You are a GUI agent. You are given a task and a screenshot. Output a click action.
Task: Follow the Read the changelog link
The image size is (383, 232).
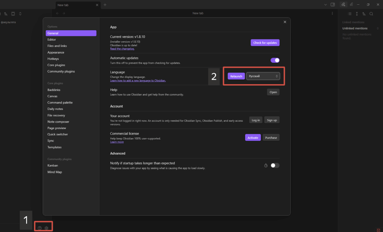(x=122, y=49)
